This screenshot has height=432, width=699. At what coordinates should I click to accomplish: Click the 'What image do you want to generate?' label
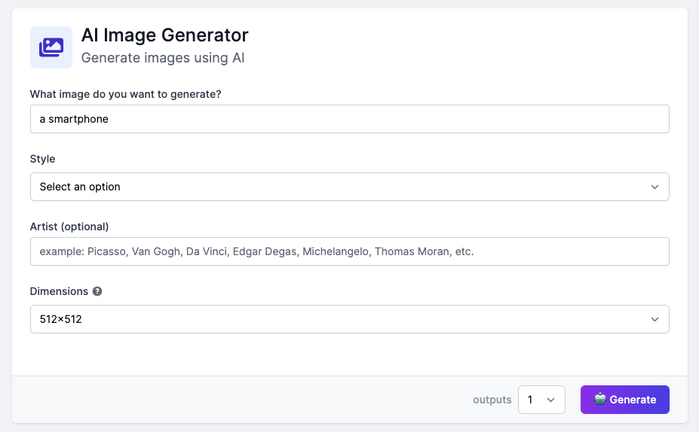point(126,94)
